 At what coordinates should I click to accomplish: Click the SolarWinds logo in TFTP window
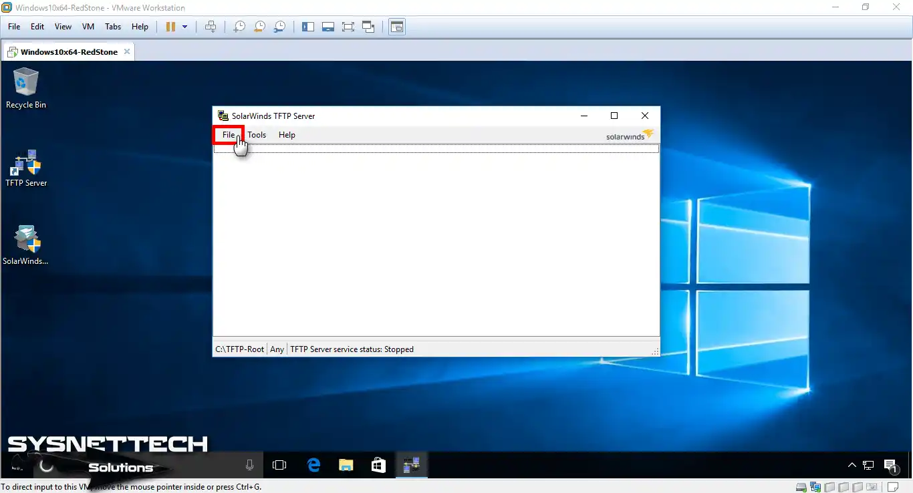(x=630, y=135)
